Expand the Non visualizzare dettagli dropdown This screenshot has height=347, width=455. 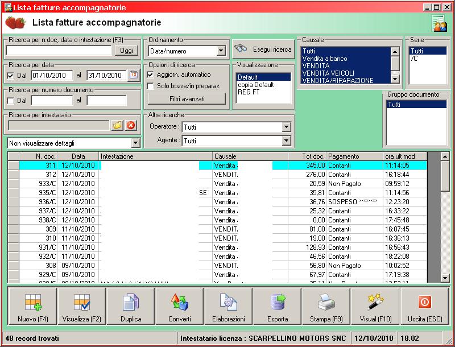point(135,143)
